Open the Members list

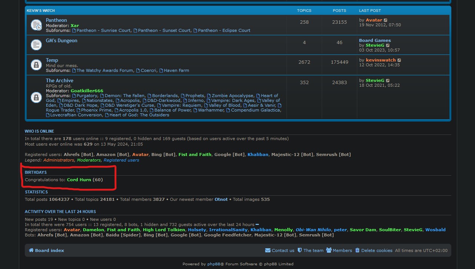coord(339,250)
